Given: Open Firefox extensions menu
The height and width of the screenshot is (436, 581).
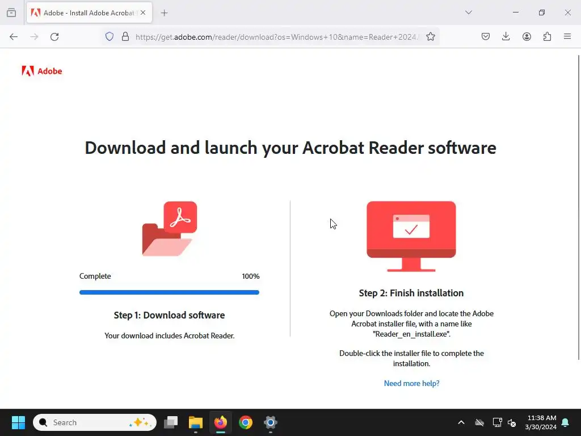Looking at the screenshot, I should 547,36.
